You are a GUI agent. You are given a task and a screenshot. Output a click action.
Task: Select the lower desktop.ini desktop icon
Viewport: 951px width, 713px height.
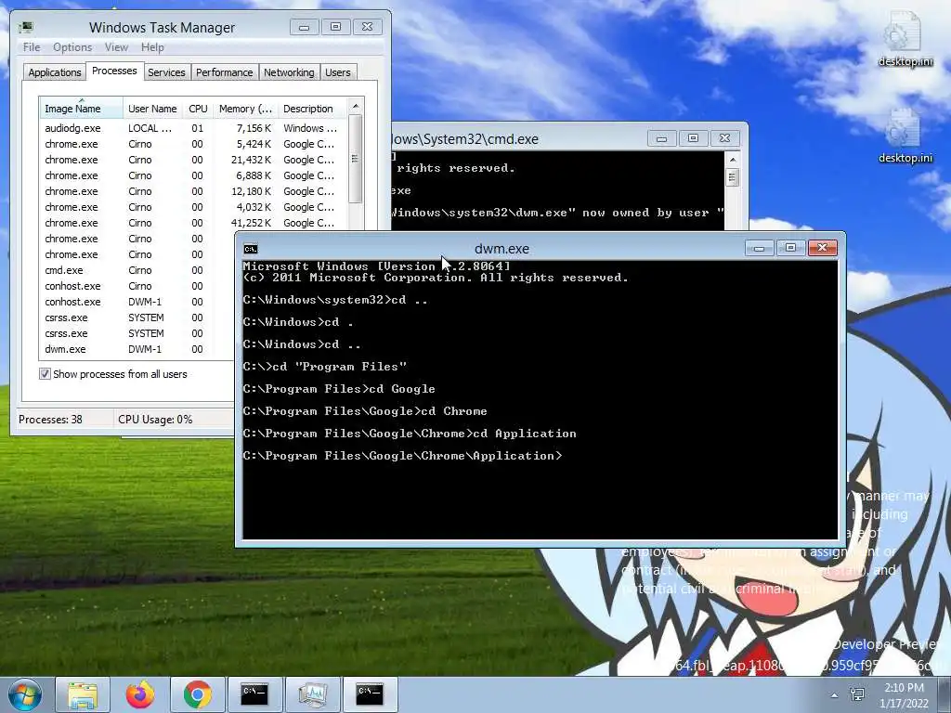click(905, 136)
